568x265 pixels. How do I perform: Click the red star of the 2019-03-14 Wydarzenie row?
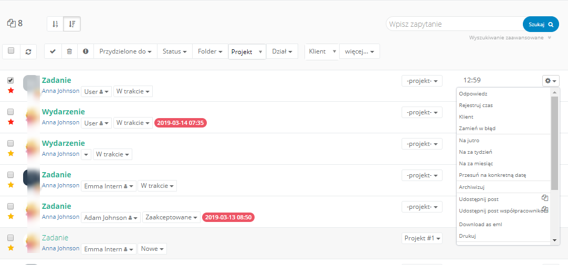pyautogui.click(x=11, y=122)
